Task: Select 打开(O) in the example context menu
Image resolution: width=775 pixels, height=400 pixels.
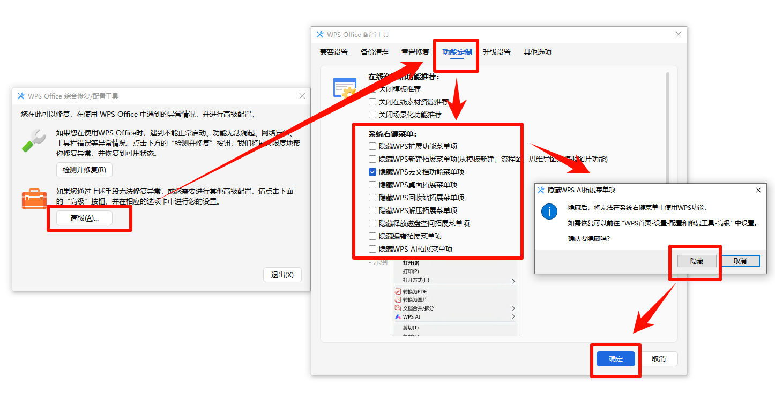Action: 411,263
